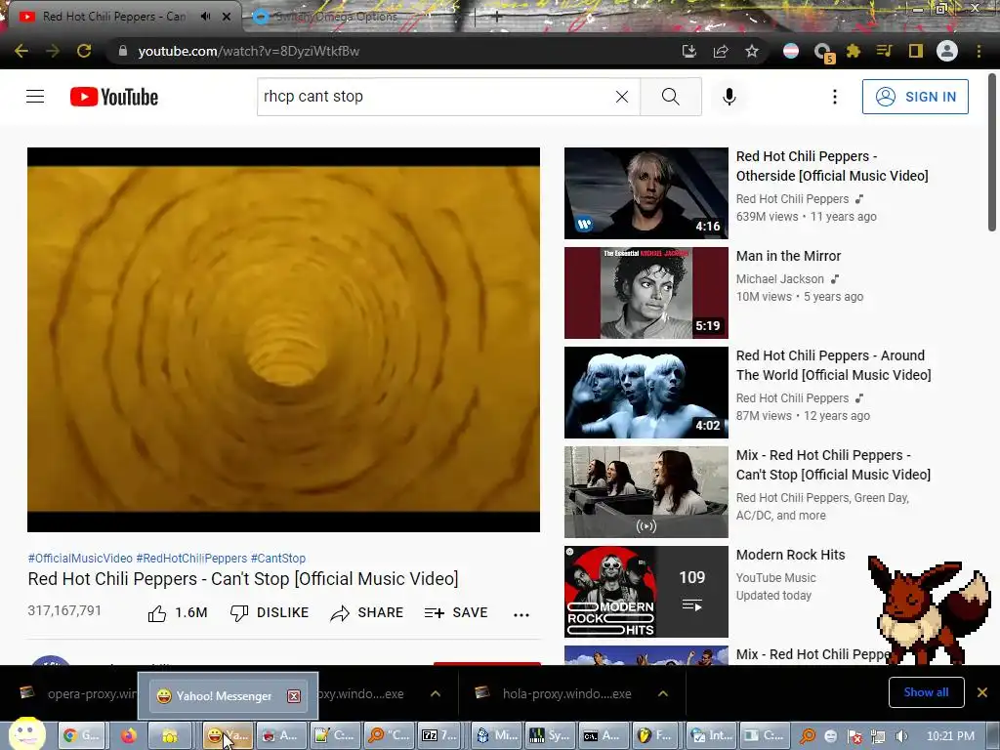This screenshot has height=750, width=1000.
Task: Click the share page icon in the address bar
Action: pyautogui.click(x=721, y=51)
